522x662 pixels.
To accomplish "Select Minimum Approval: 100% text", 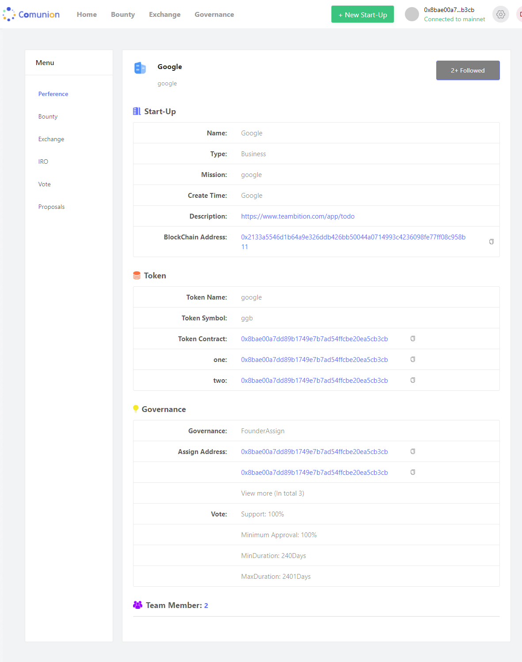I will coord(279,535).
